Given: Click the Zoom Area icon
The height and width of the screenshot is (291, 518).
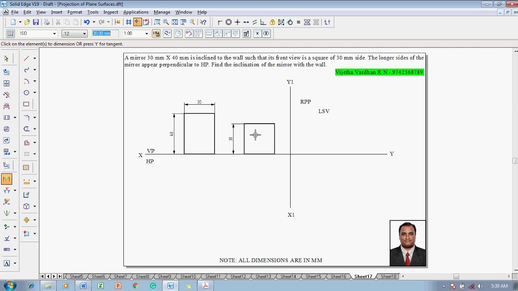Looking at the screenshot, I should (157, 22).
